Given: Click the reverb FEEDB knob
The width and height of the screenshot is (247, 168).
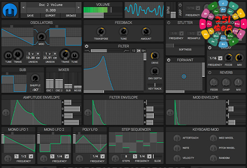Looking at the screenshot, I should coord(214,82).
